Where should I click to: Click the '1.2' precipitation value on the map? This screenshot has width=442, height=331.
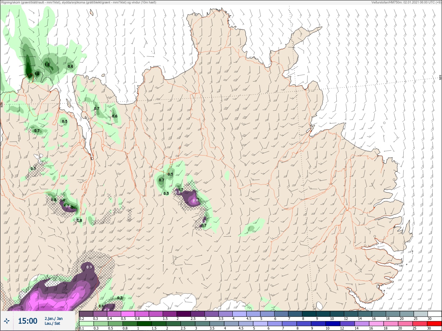pos(37,74)
